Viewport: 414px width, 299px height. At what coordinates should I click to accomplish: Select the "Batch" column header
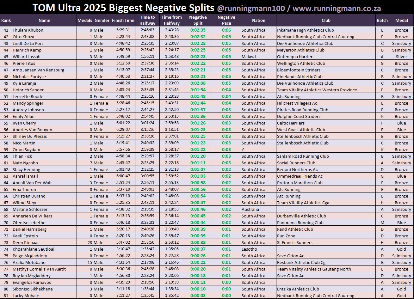pyautogui.click(x=382, y=20)
